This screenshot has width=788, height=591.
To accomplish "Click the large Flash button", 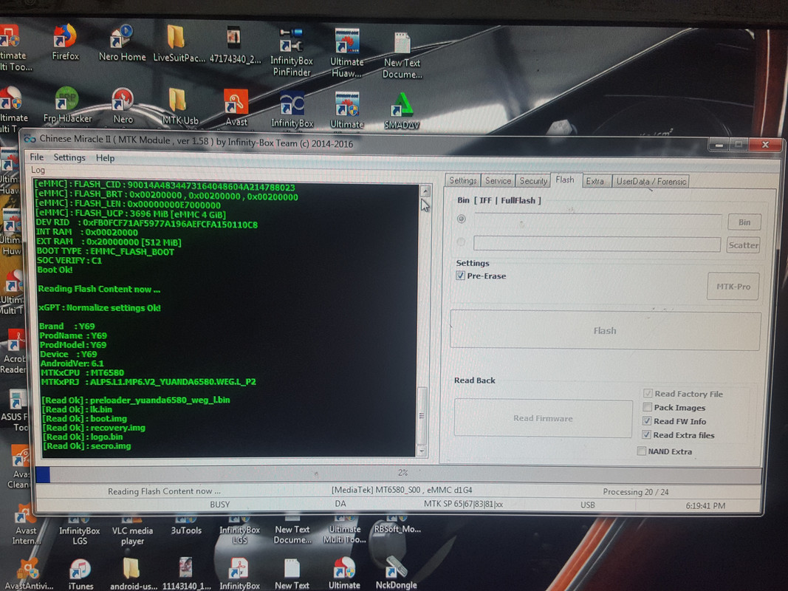I will pos(605,330).
